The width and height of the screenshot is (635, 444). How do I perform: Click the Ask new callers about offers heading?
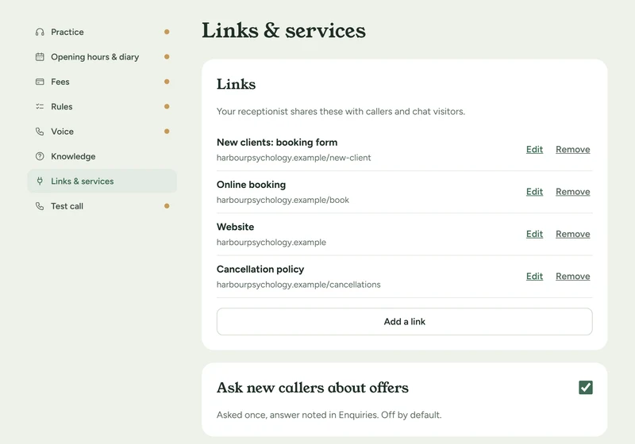coord(313,388)
